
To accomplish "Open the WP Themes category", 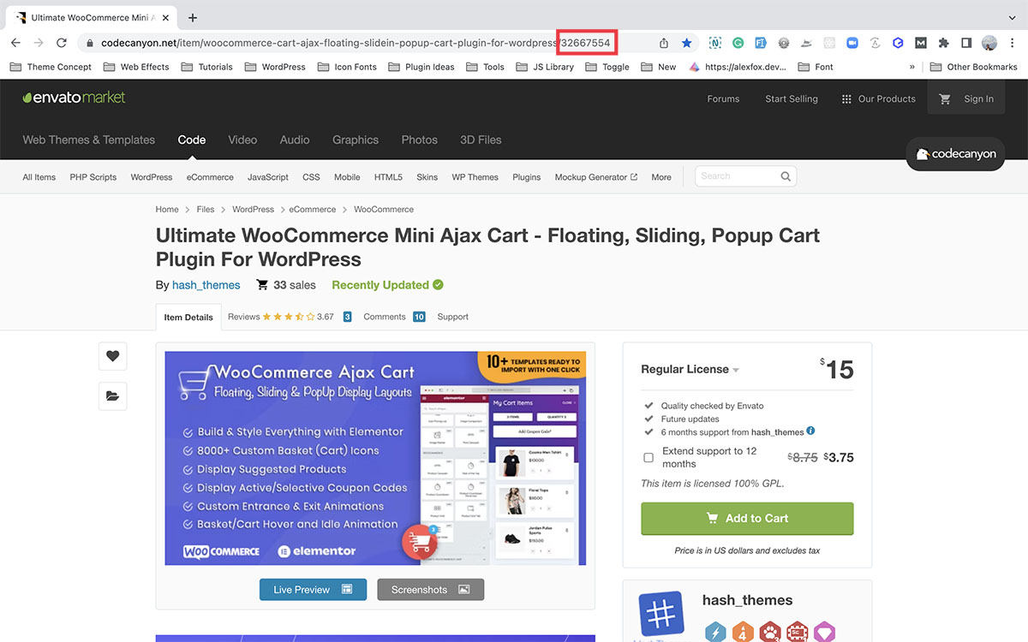I will tap(475, 177).
